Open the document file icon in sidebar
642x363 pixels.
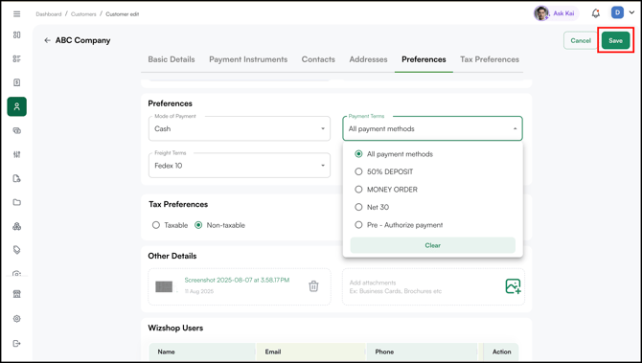(17, 178)
